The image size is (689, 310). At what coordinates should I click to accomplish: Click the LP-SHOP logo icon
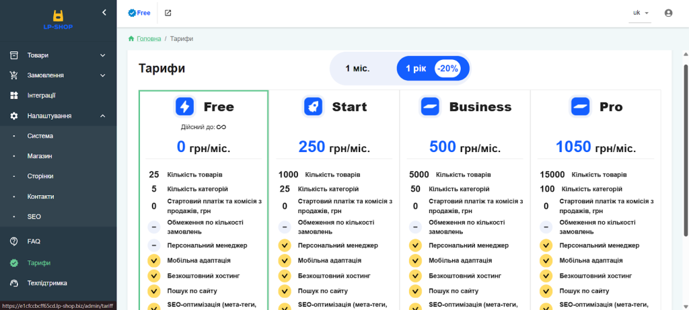[58, 15]
